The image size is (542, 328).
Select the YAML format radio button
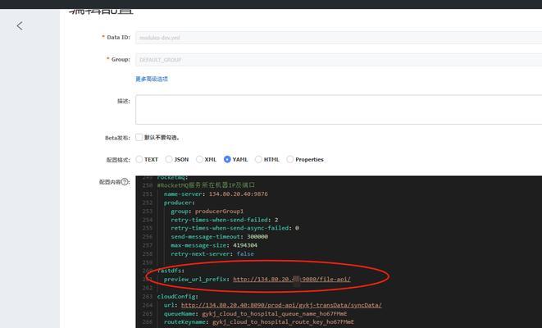point(227,159)
